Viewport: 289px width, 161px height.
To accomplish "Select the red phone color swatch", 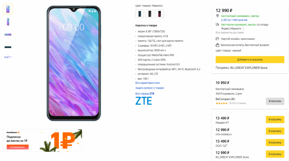I will (160, 14).
